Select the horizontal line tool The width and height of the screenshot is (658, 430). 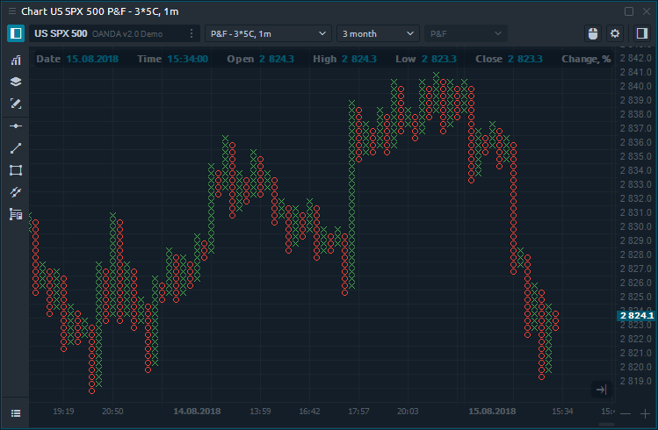[x=16, y=127]
